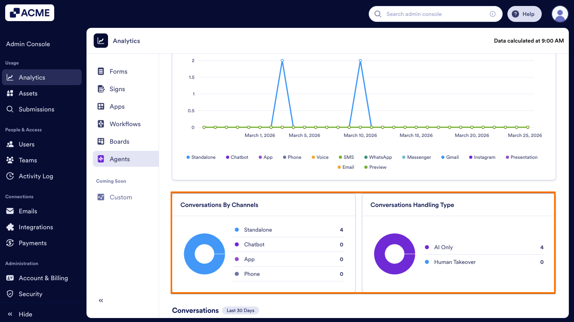Select the Boards item in the analytics menu
The image size is (574, 322).
pyautogui.click(x=119, y=141)
